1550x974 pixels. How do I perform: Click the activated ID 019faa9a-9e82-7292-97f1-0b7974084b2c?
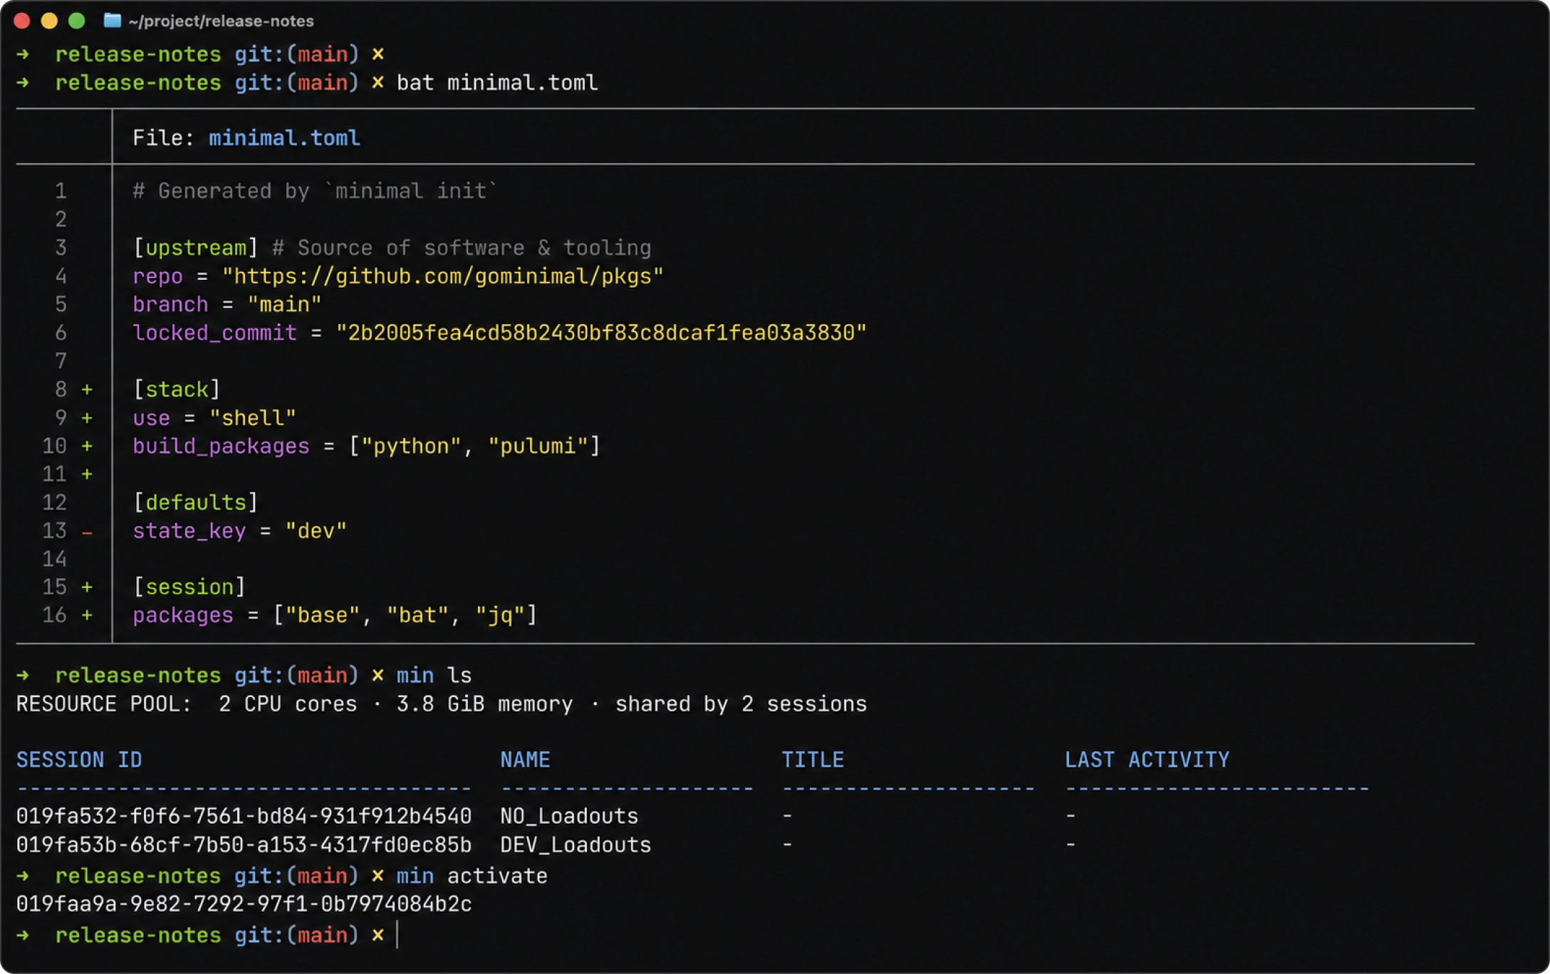[244, 904]
